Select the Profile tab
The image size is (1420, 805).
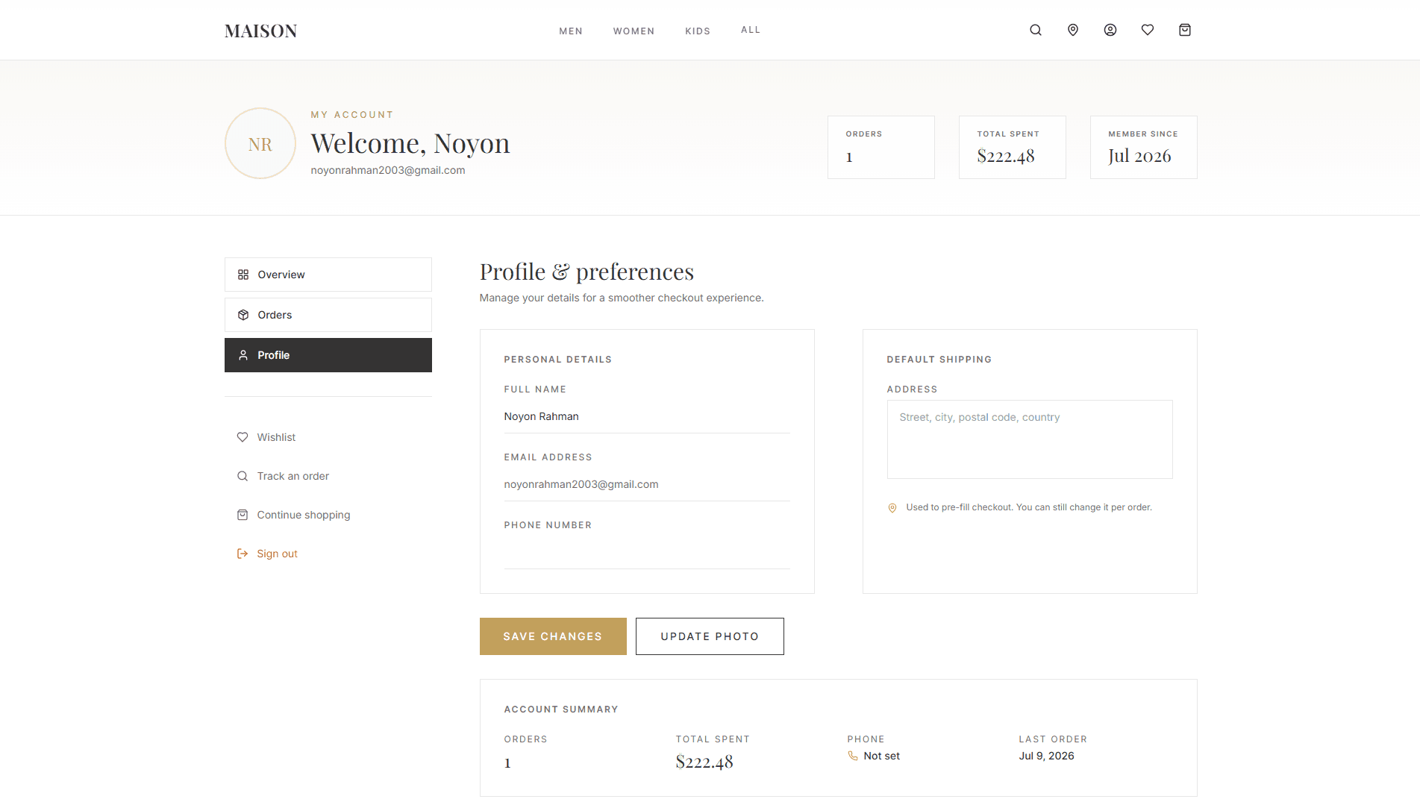(328, 355)
